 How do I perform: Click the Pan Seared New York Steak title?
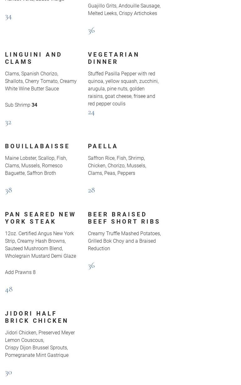click(40, 218)
